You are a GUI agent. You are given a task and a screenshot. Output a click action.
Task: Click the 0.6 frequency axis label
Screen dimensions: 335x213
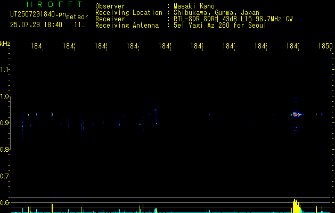4,202
